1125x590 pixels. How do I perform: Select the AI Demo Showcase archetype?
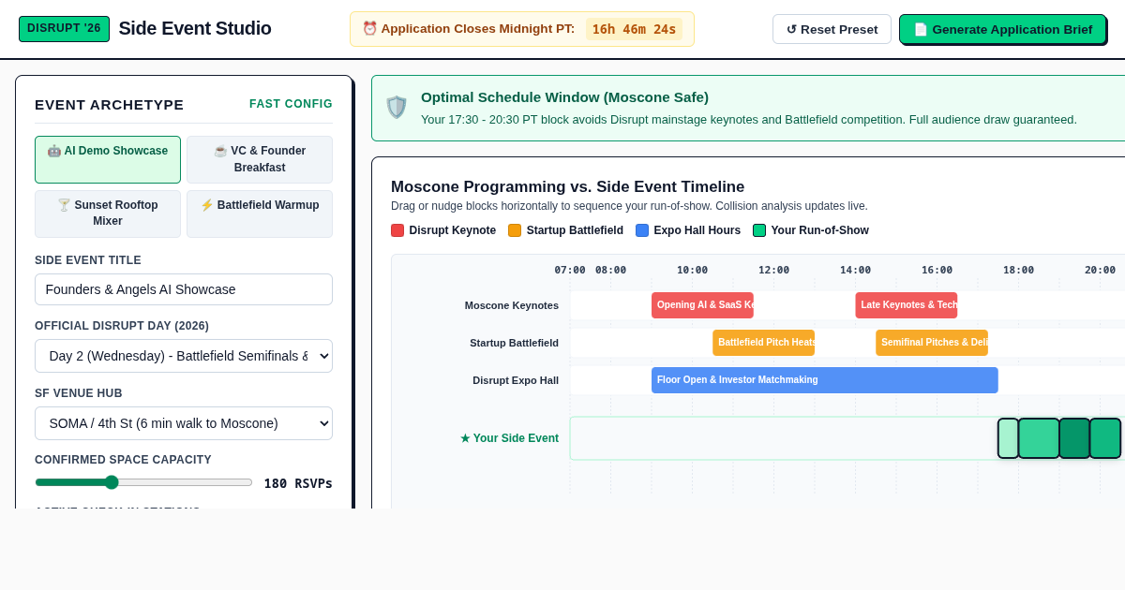pyautogui.click(x=108, y=159)
